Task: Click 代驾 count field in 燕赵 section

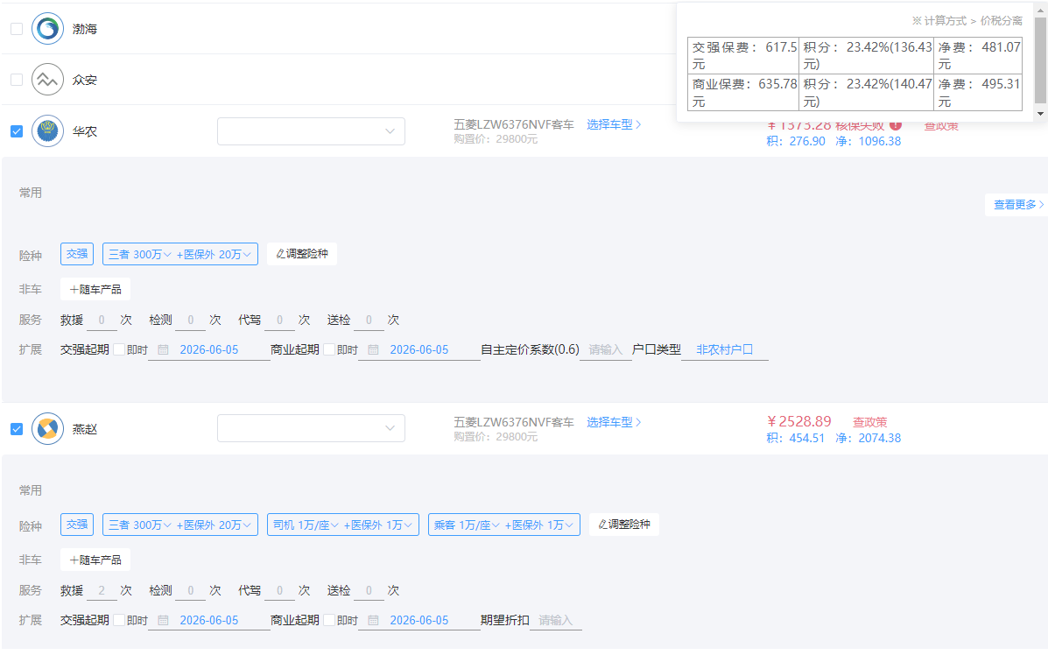Action: (279, 591)
